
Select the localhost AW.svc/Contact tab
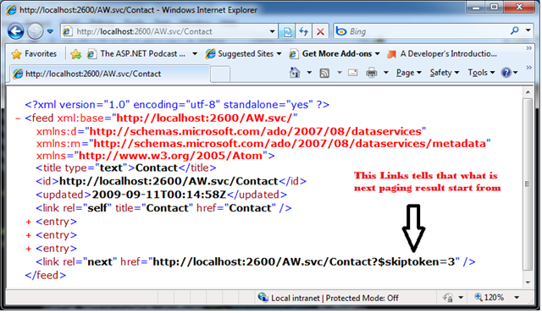coord(109,74)
